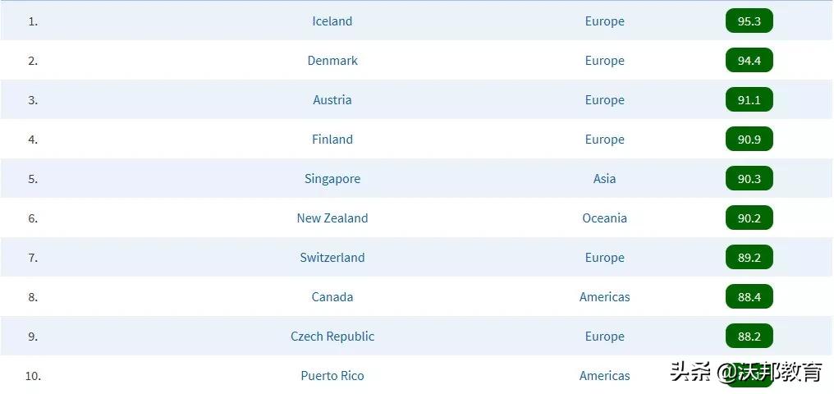Open the Denmark country link
This screenshot has width=834, height=394.
332,61
